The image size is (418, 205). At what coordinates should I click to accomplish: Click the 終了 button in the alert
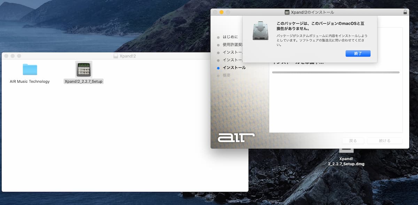pyautogui.click(x=358, y=54)
